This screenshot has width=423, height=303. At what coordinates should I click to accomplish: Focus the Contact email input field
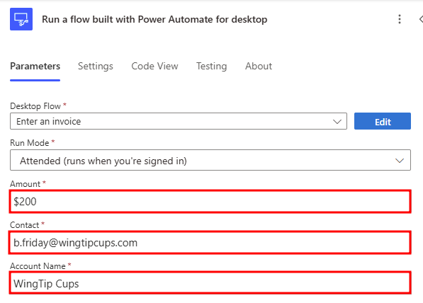(210, 242)
